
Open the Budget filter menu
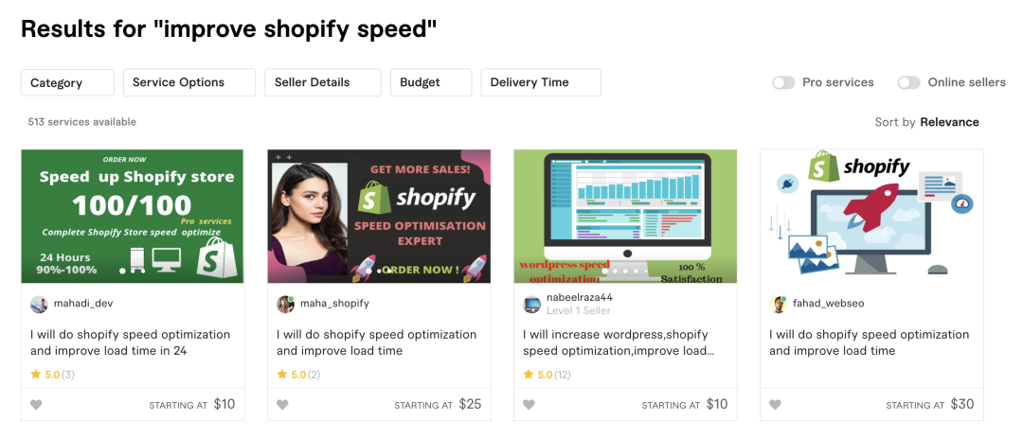[x=431, y=82]
